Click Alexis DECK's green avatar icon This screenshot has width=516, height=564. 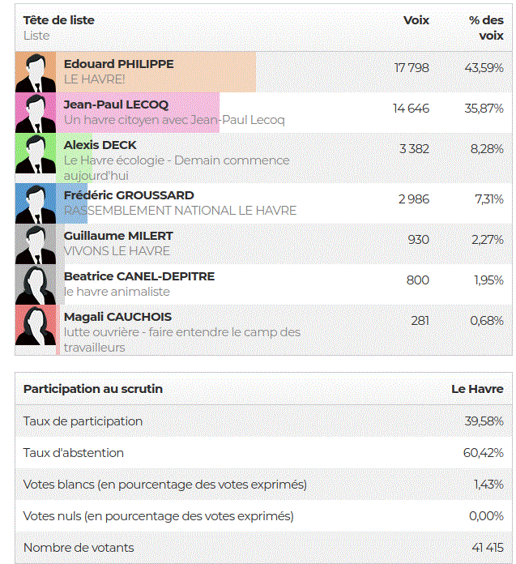[36, 153]
